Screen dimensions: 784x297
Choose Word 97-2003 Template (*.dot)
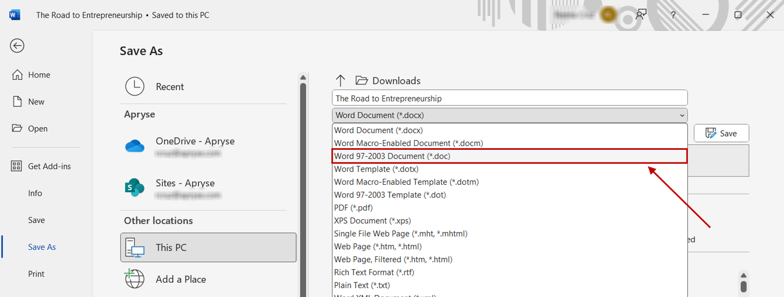[510, 195]
